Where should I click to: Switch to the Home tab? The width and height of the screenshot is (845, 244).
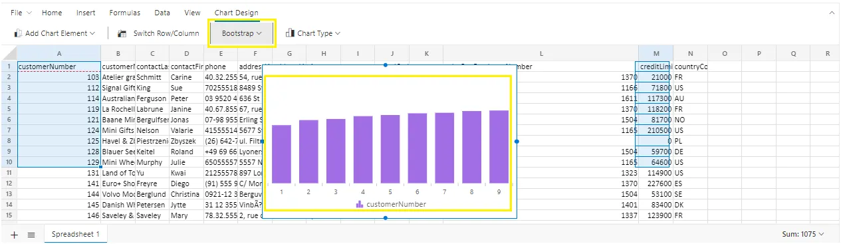pos(52,13)
